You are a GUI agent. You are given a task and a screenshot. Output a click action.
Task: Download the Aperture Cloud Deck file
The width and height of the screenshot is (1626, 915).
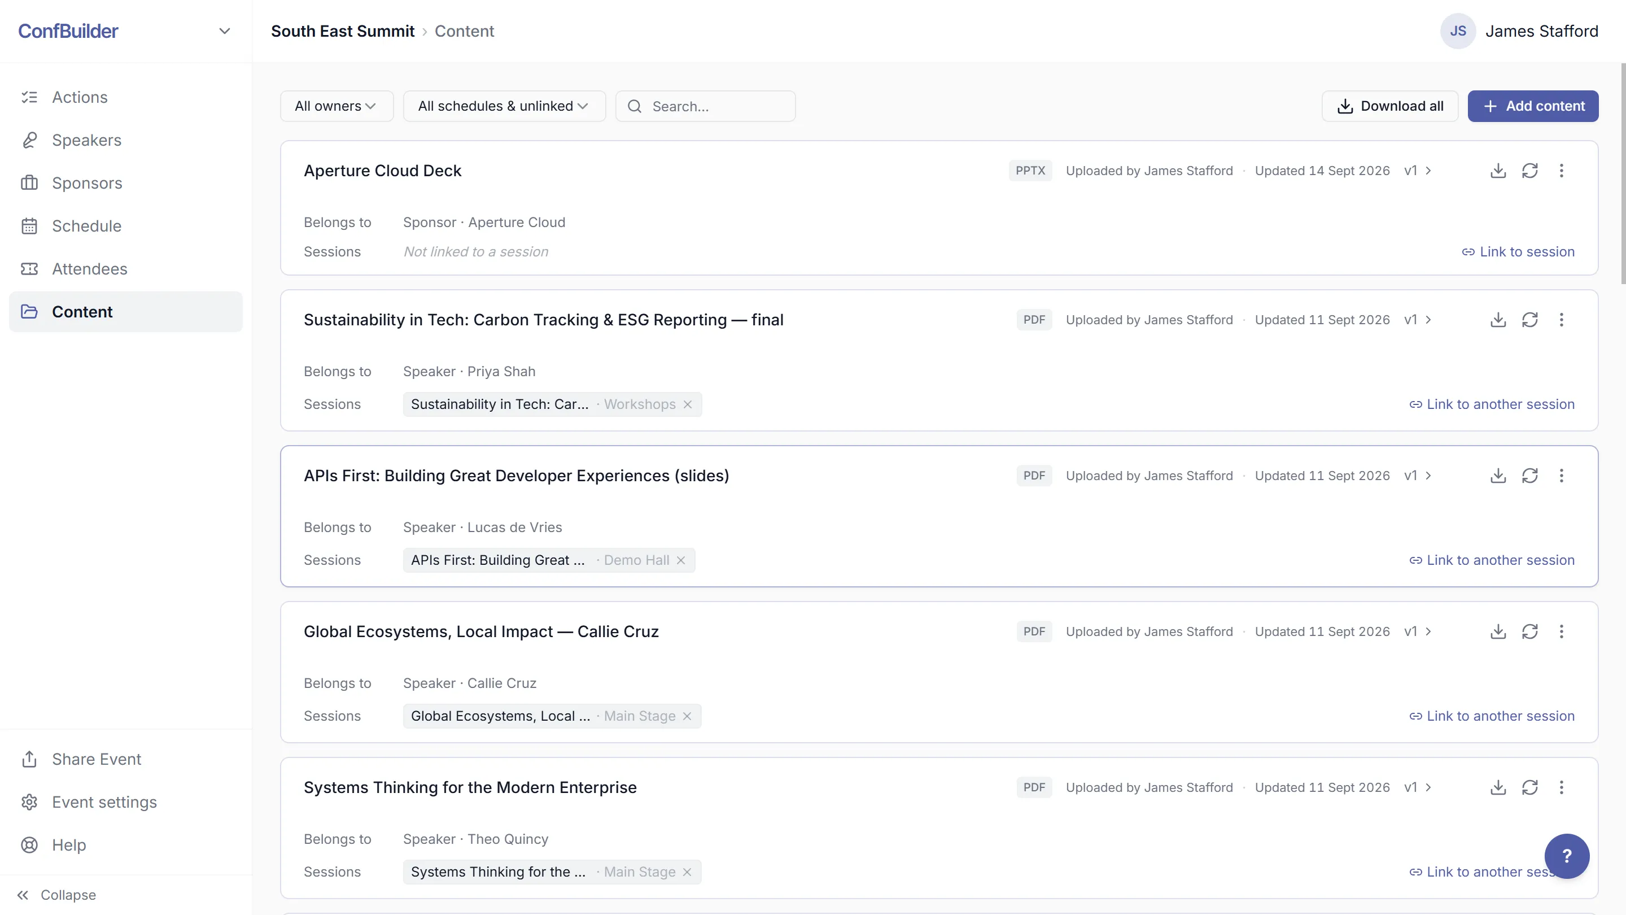[x=1498, y=171]
